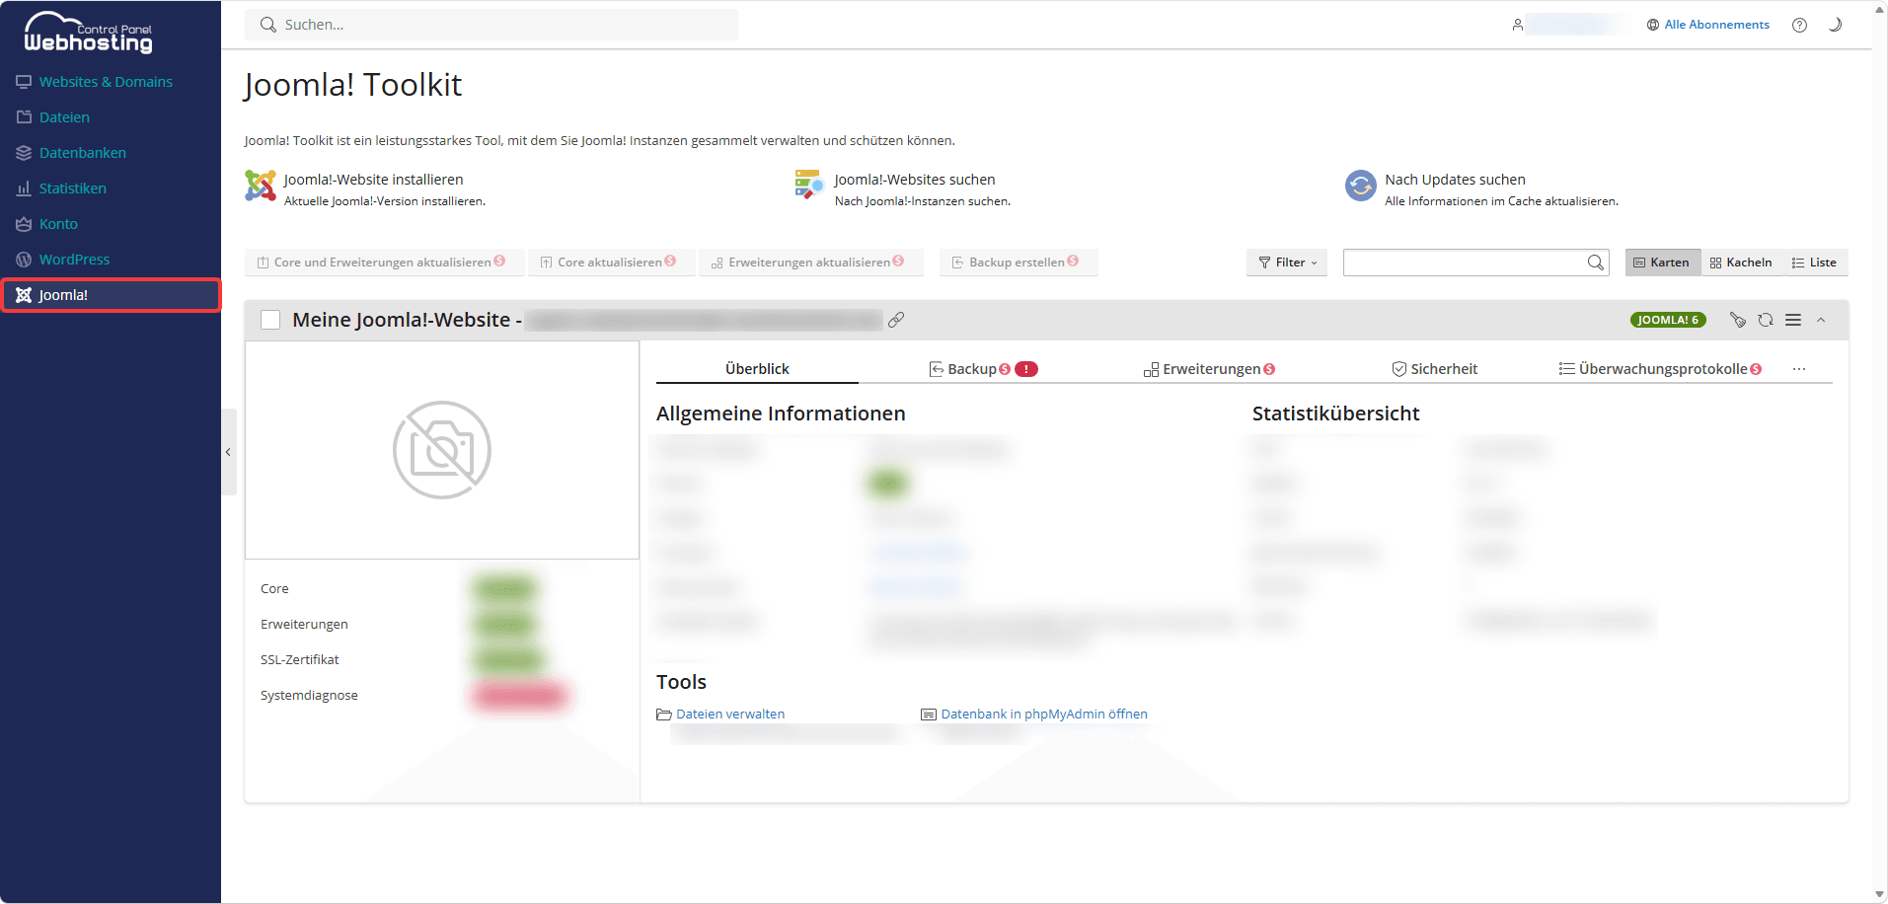This screenshot has width=1888, height=904.
Task: Open Konto in sidebar
Action: click(x=58, y=224)
